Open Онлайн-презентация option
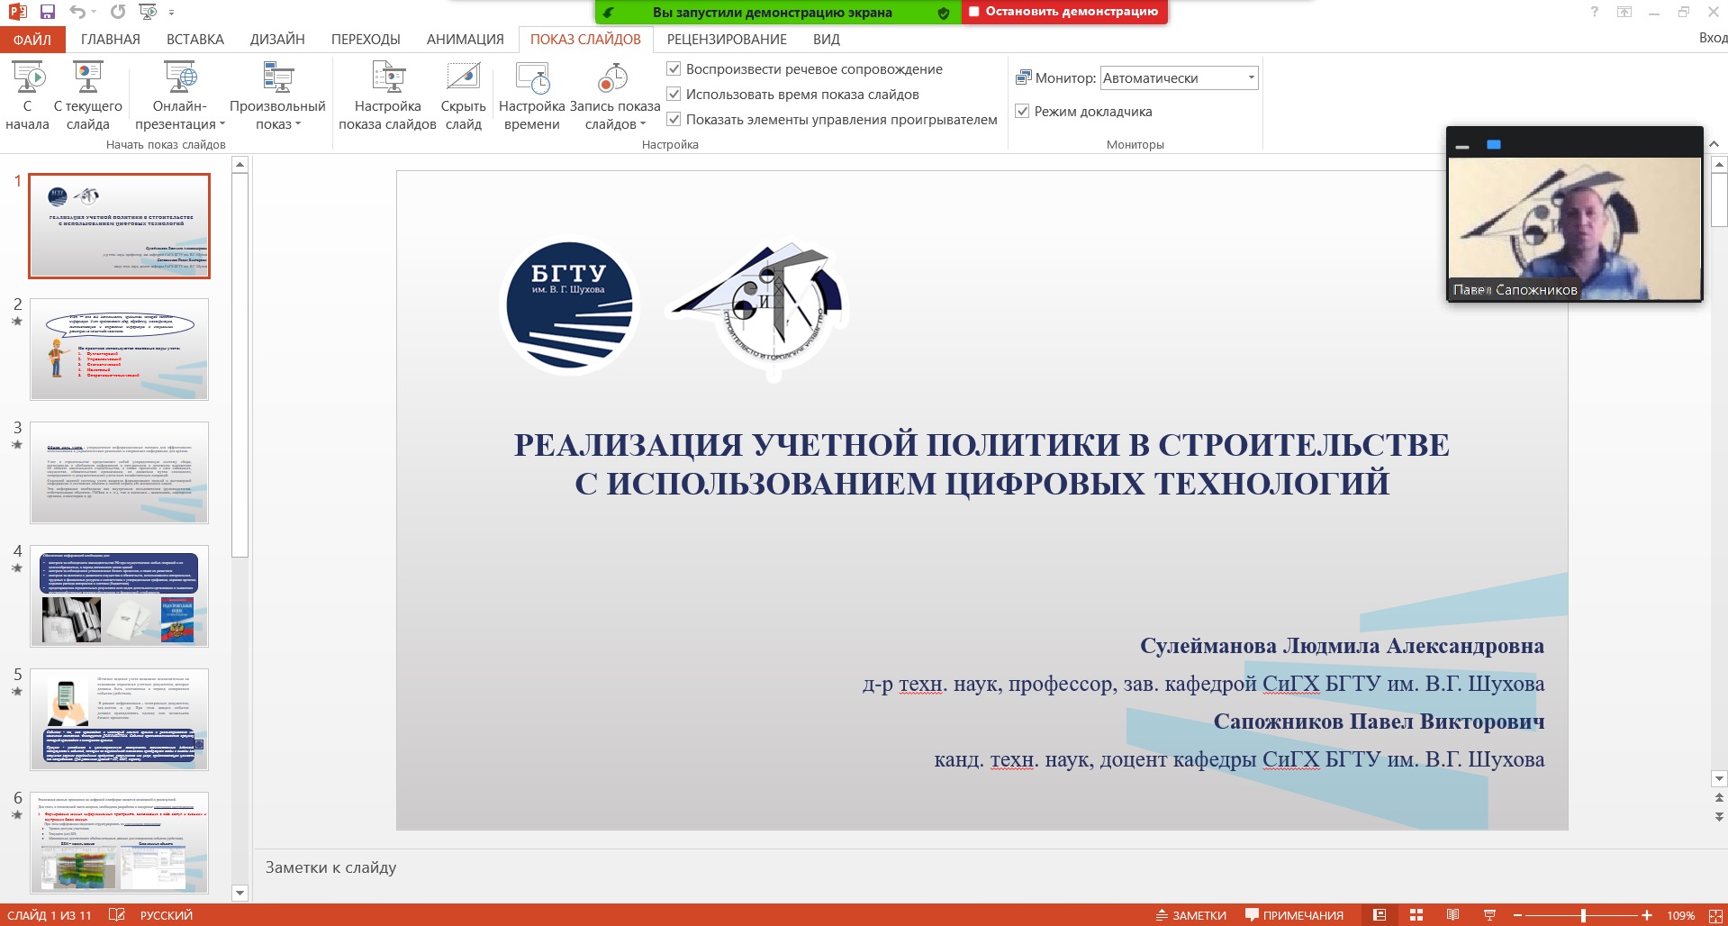1728x926 pixels. tap(180, 95)
